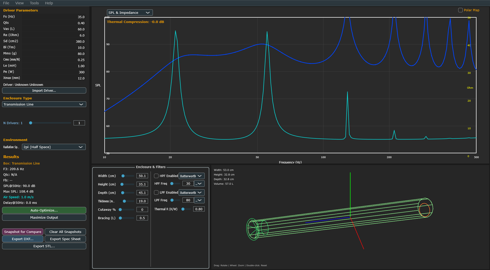Click the N Drivers slider handle
This screenshot has height=270, width=490.
point(31,123)
